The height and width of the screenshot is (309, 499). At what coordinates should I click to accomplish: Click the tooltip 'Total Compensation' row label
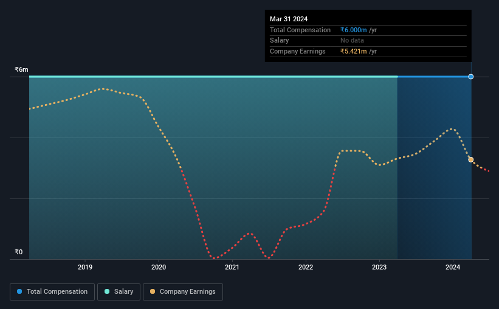click(300, 30)
